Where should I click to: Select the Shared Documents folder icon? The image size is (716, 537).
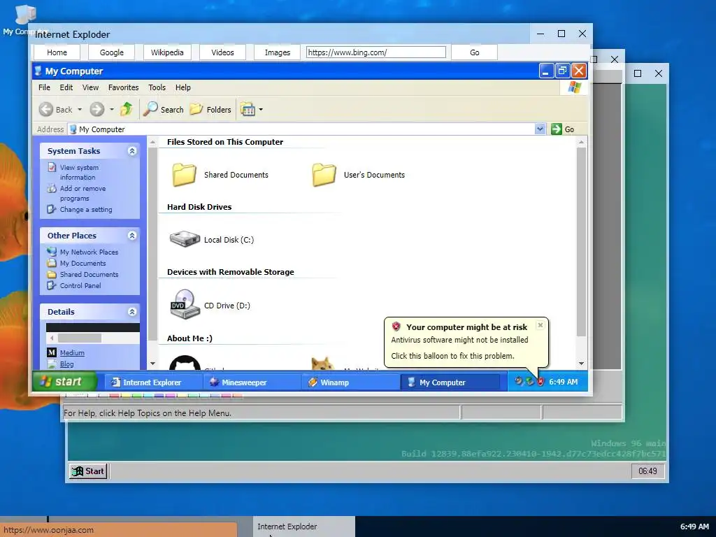(184, 175)
